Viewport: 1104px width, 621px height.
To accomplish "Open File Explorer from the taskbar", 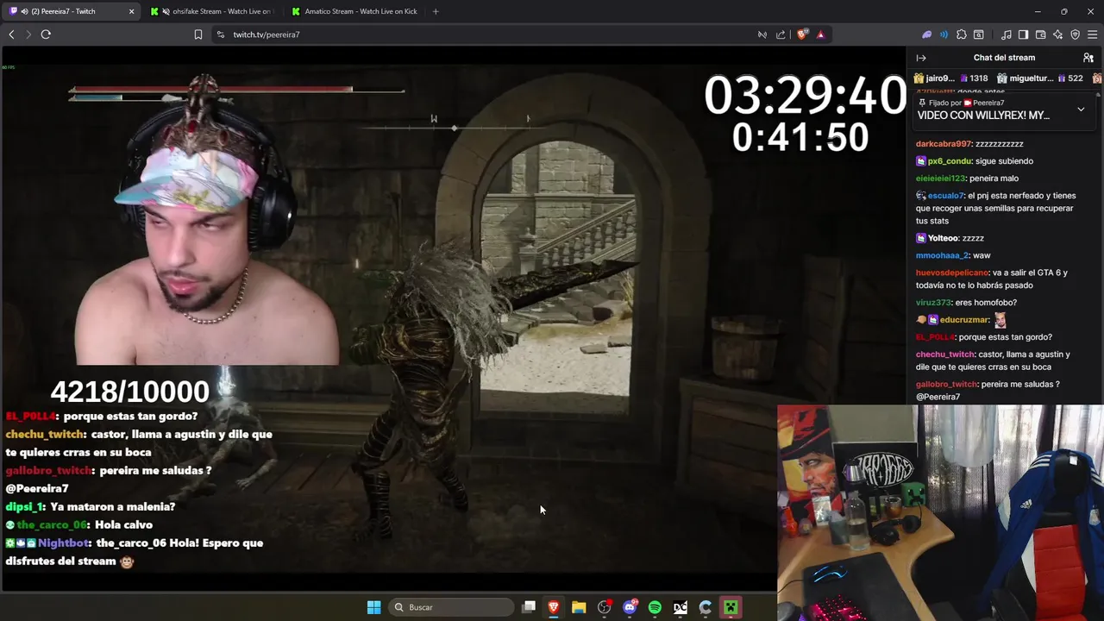I will 579,607.
